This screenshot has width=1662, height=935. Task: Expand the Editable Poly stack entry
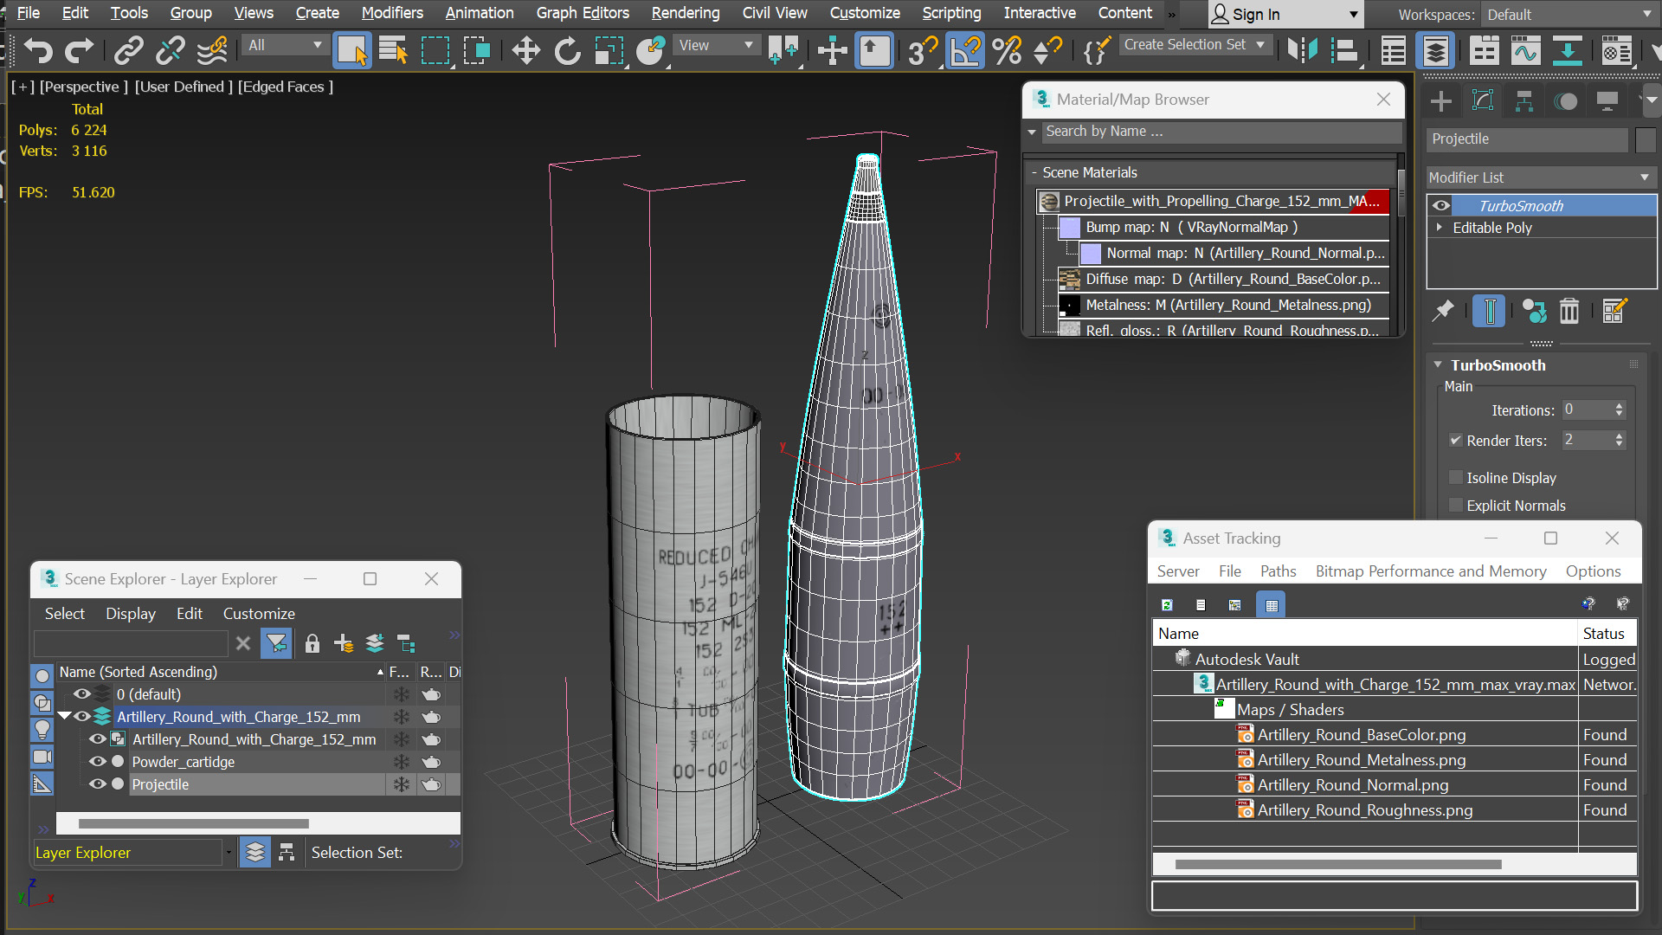coord(1440,228)
